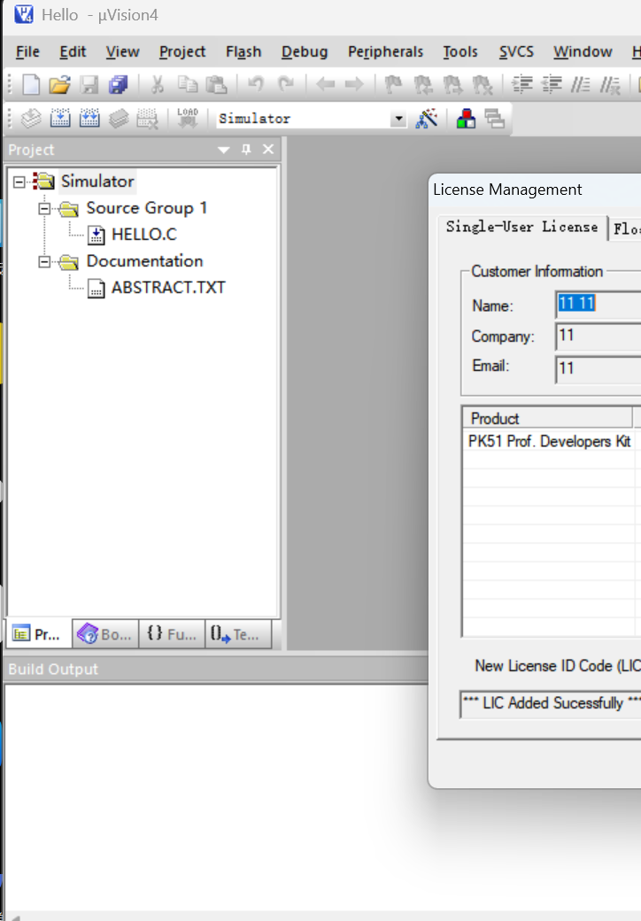The image size is (641, 921).
Task: Collapse the Simulator tree node
Action: [19, 182]
